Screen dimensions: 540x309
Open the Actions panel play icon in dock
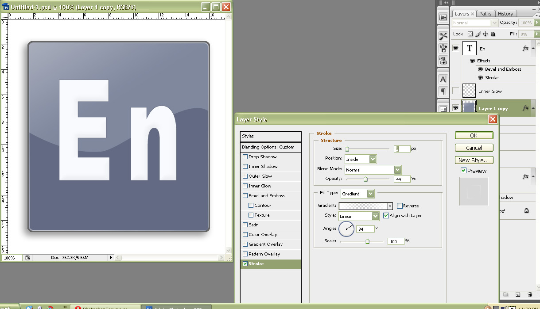coord(443,18)
